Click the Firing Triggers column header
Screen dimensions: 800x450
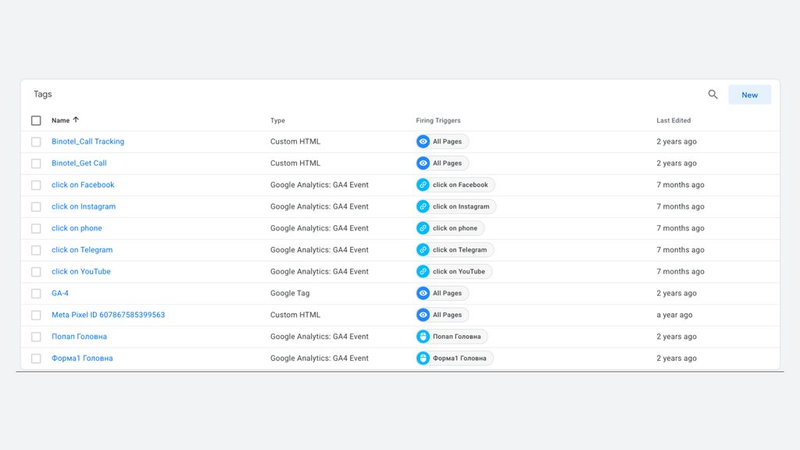(438, 120)
